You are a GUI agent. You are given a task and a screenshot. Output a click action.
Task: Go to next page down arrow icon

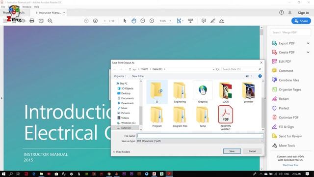point(95,21)
